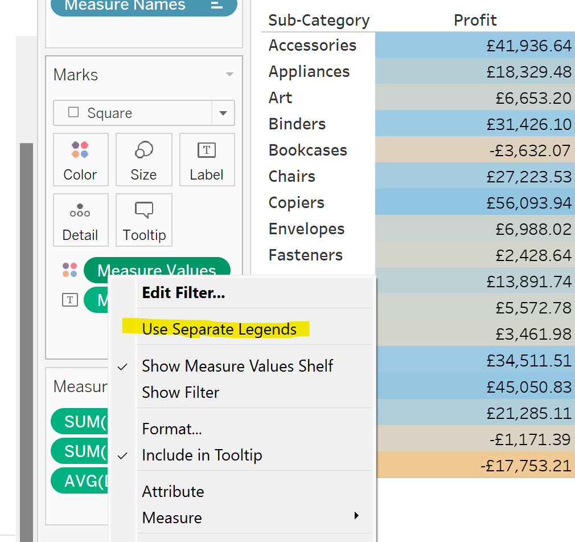
Task: Click the sort icon on Measure Names pill
Action: tap(216, 5)
